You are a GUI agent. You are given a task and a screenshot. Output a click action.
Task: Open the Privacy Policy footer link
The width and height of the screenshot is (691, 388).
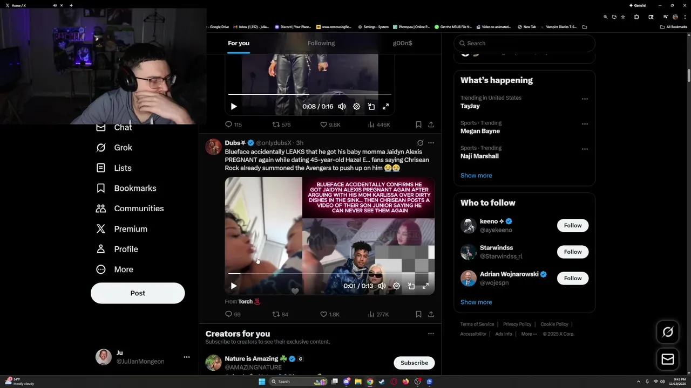pyautogui.click(x=517, y=324)
